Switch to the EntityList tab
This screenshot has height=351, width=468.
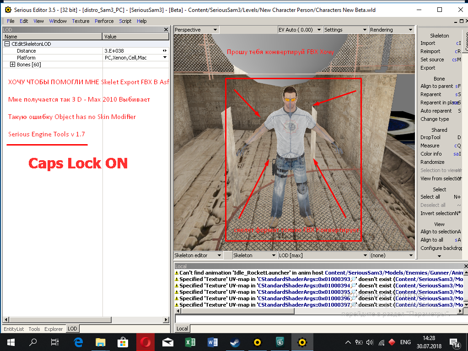pyautogui.click(x=14, y=329)
